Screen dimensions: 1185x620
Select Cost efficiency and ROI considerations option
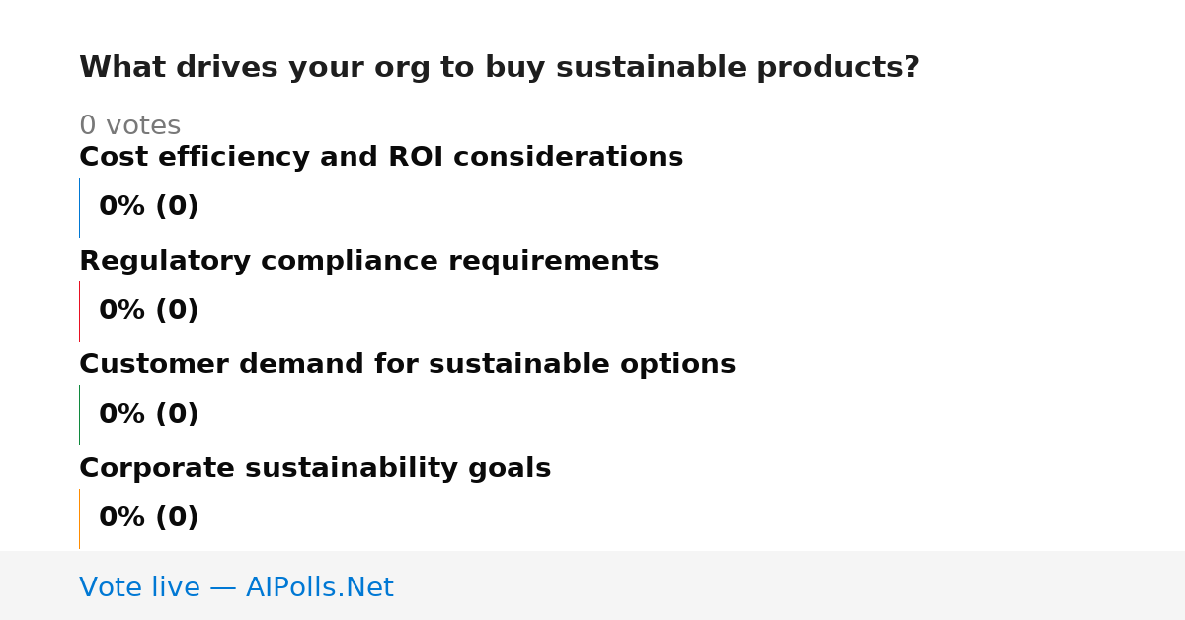point(381,157)
